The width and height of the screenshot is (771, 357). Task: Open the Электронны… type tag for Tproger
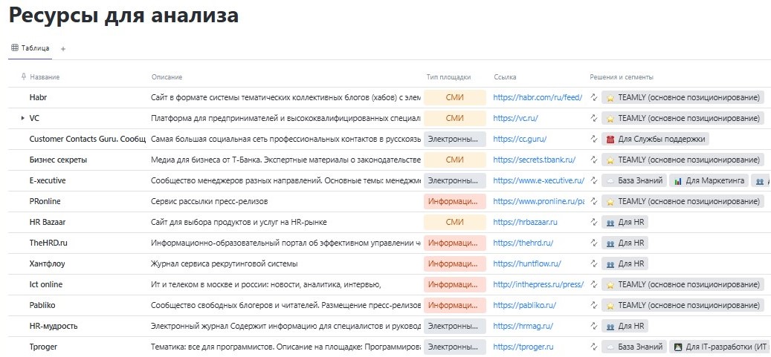454,347
